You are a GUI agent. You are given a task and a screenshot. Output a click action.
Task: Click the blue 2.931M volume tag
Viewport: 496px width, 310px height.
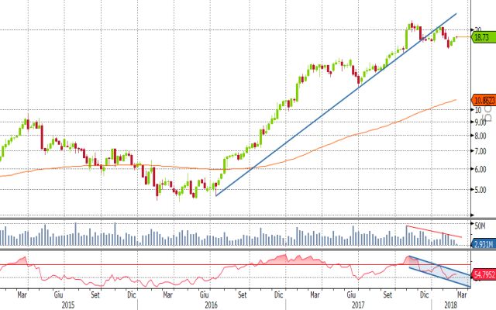point(484,244)
